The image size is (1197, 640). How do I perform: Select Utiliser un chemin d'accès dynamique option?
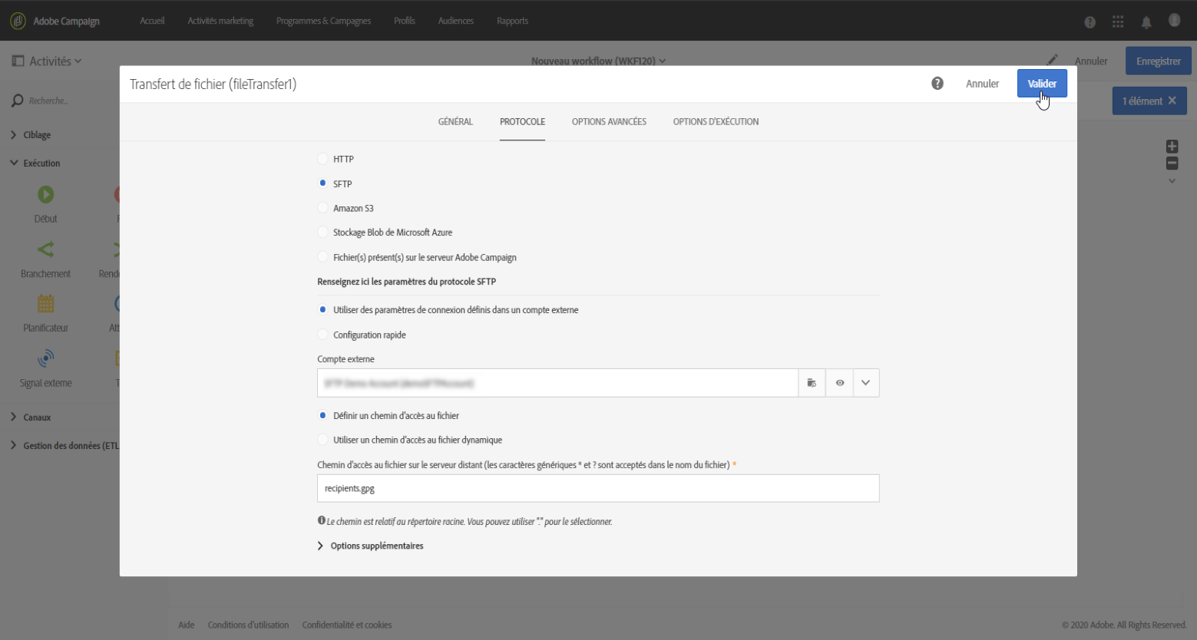point(322,440)
